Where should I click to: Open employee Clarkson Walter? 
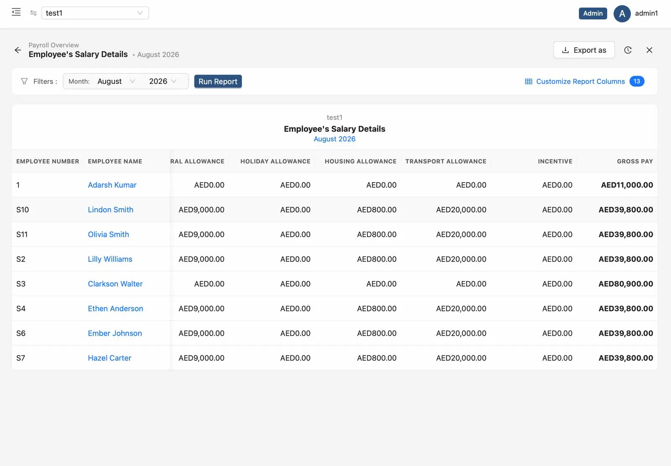point(115,284)
